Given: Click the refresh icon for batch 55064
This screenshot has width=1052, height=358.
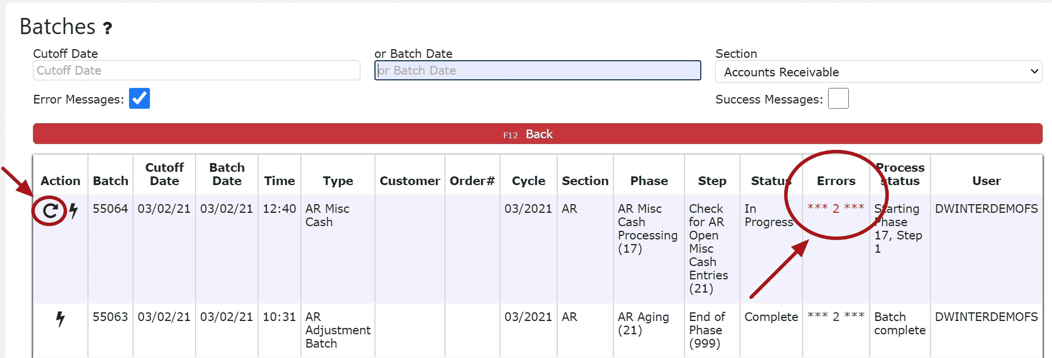Looking at the screenshot, I should coord(50,211).
